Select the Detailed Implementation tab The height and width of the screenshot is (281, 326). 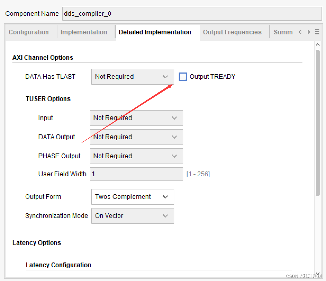point(155,32)
